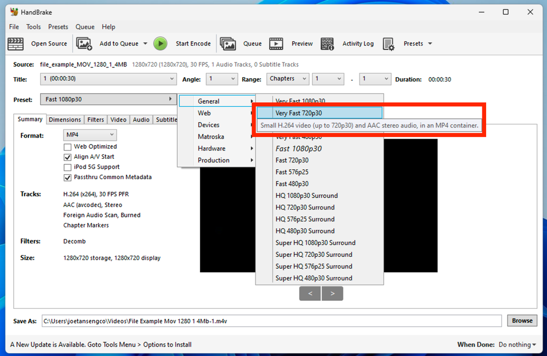Expand the Devices preset category
This screenshot has height=356, width=547.
[x=217, y=125]
